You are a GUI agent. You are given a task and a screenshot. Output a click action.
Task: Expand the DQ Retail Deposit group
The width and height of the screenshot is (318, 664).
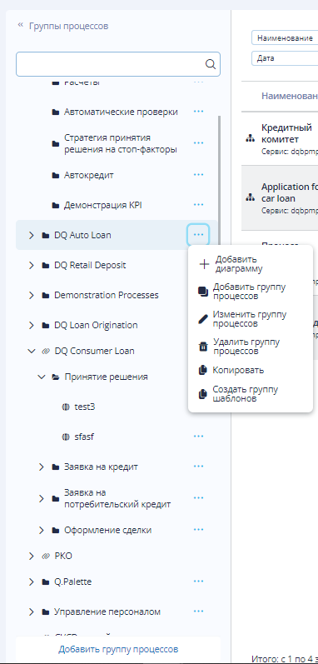coord(31,265)
